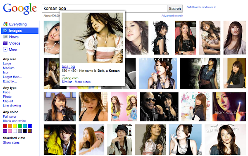Click the Google logo
The image size is (248, 156).
point(20,9)
